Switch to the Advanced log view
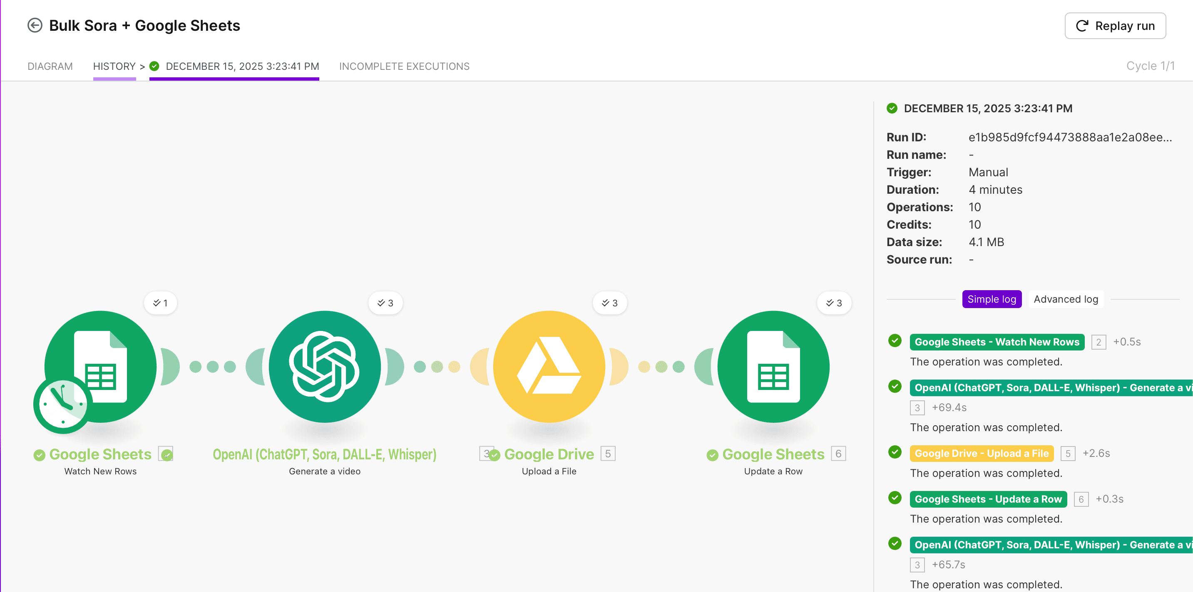This screenshot has height=592, width=1193. [x=1066, y=299]
